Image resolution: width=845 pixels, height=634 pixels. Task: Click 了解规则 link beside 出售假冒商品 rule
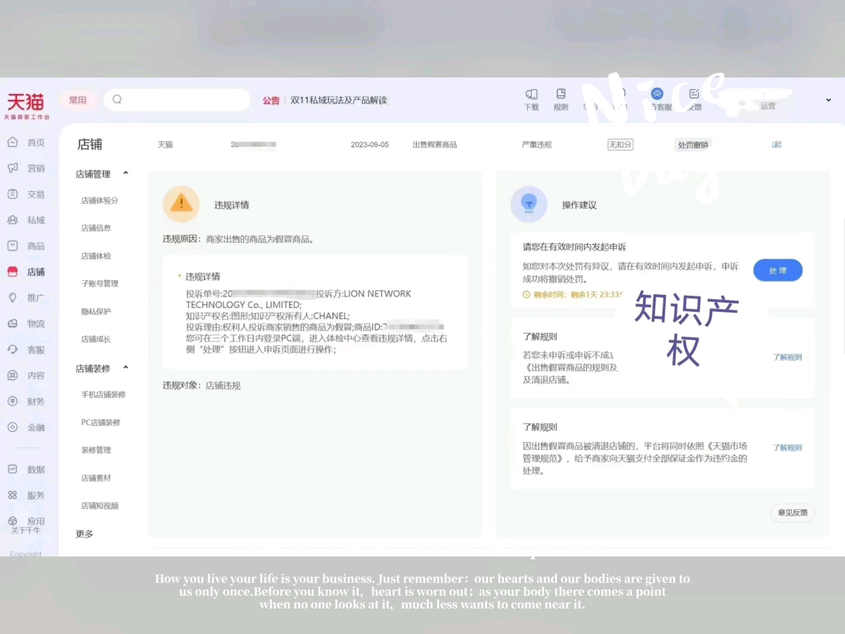click(787, 357)
